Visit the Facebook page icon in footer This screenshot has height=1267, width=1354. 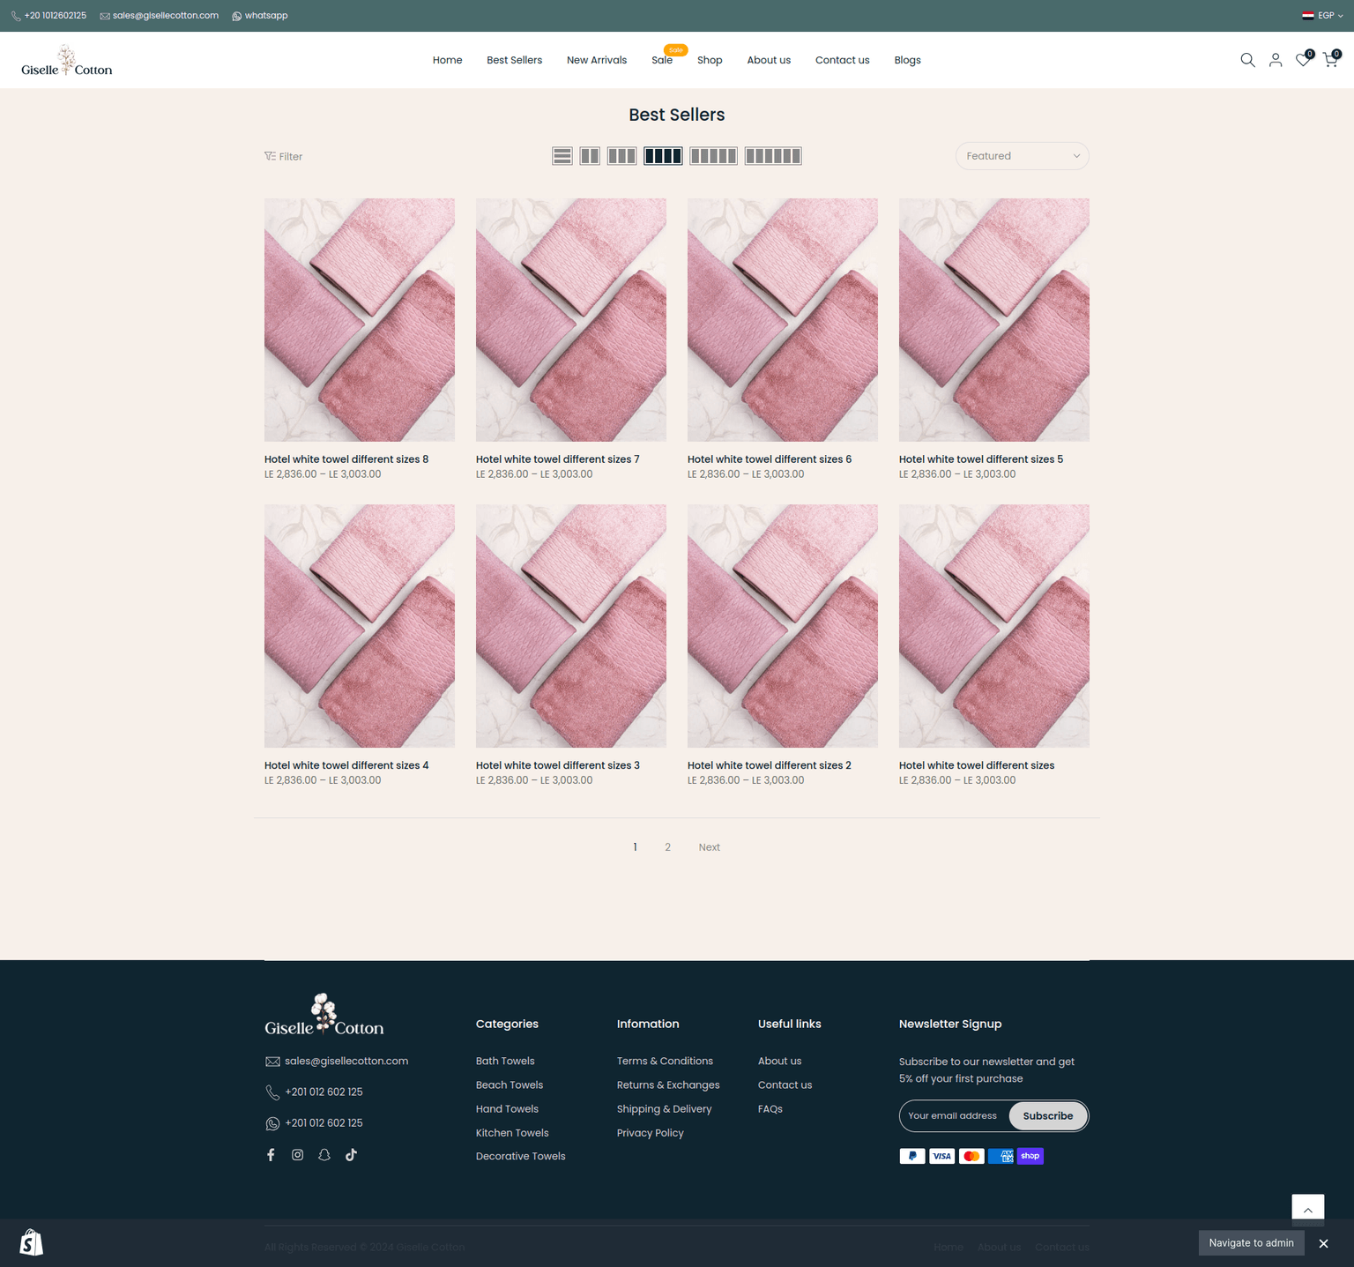(x=271, y=1155)
